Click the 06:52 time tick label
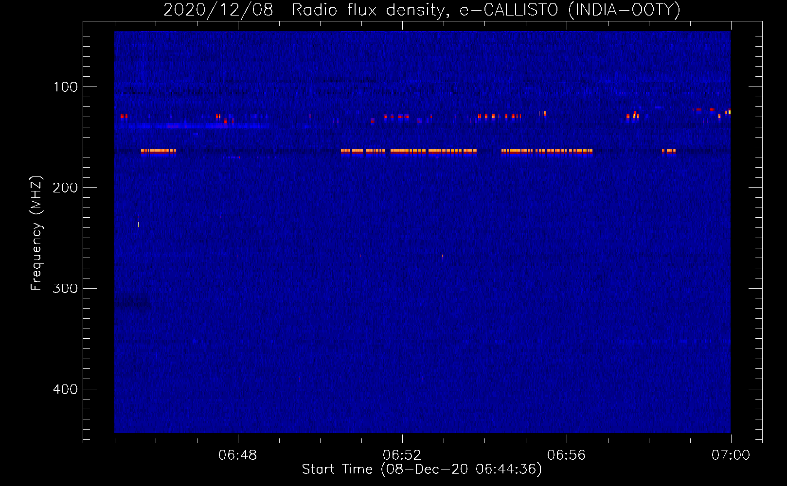 coord(402,455)
